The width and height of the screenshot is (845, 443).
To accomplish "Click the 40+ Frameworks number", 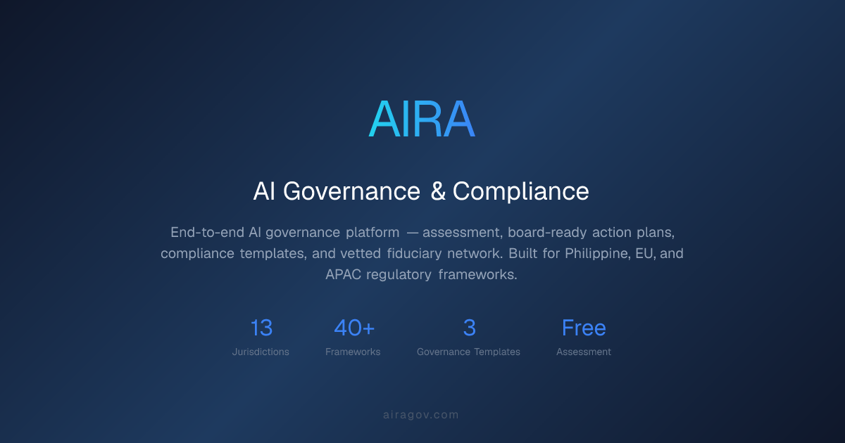I will (354, 328).
